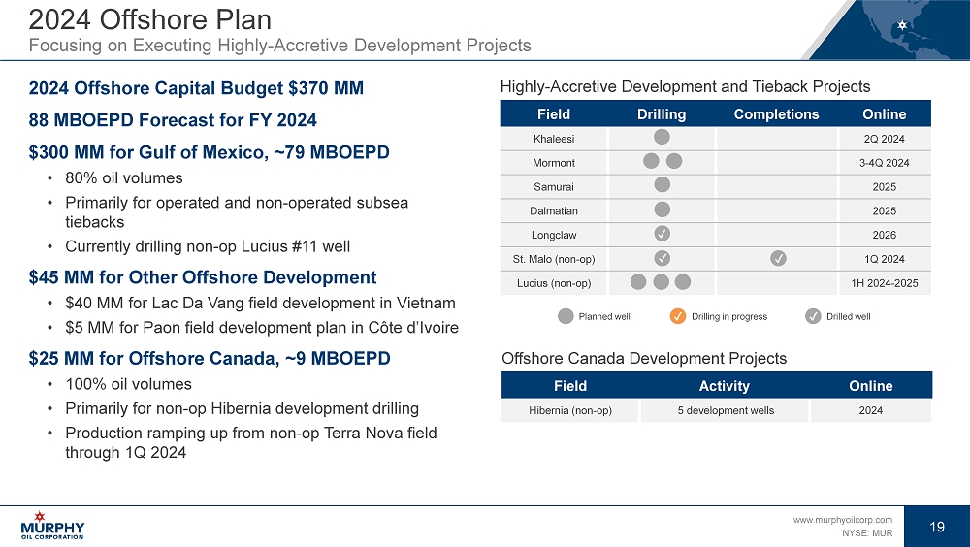The height and width of the screenshot is (547, 970).
Task: Click the Samurai planned well circle
Action: tap(662, 185)
